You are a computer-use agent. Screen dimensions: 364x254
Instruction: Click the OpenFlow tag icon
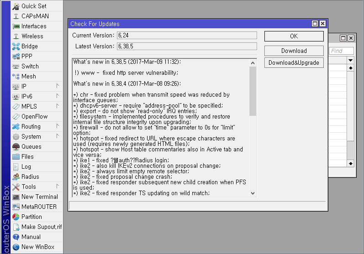point(16,117)
